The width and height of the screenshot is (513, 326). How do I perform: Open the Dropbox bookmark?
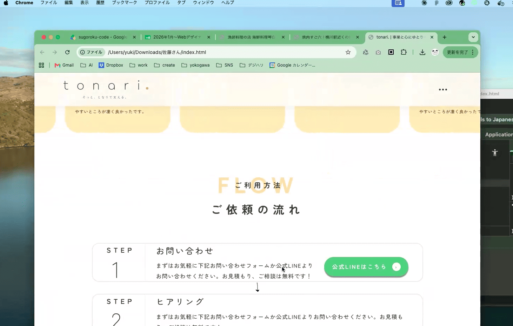[x=111, y=65]
